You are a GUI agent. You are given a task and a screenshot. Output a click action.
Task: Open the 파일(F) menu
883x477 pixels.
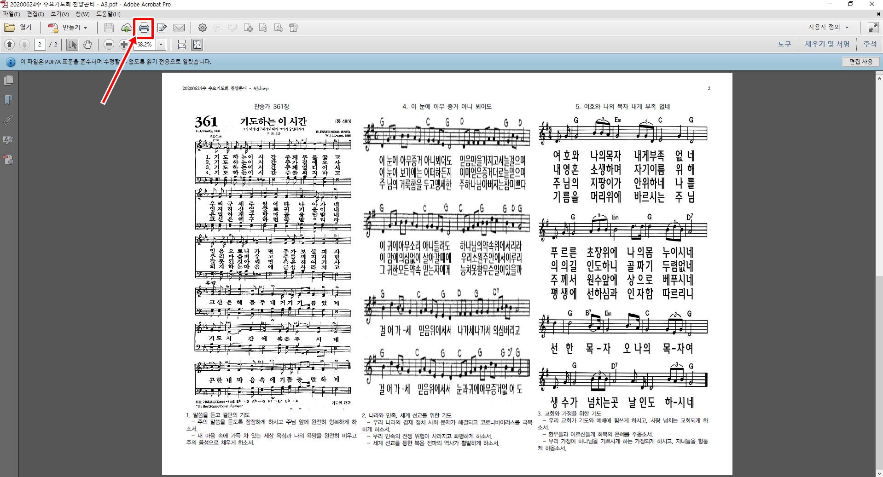point(12,14)
